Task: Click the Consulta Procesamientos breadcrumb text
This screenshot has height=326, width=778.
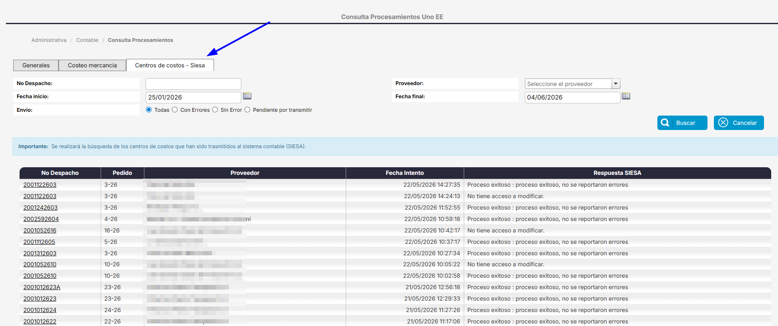Action: [x=141, y=40]
